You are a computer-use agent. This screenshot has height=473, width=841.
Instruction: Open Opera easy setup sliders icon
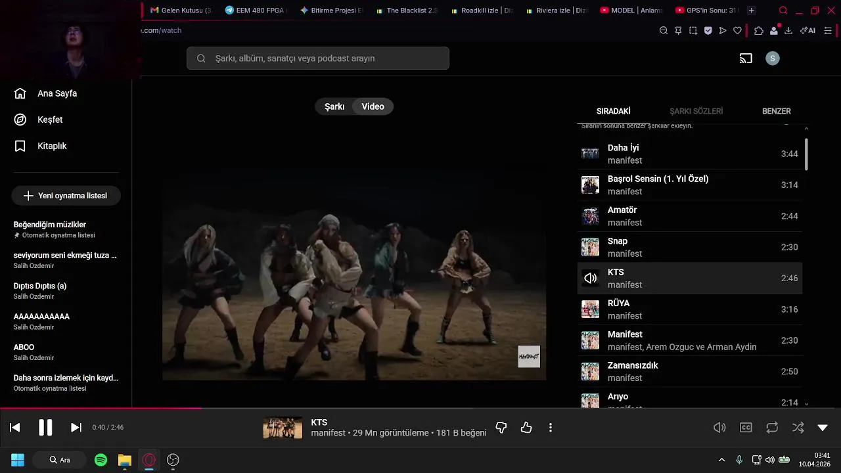click(828, 30)
